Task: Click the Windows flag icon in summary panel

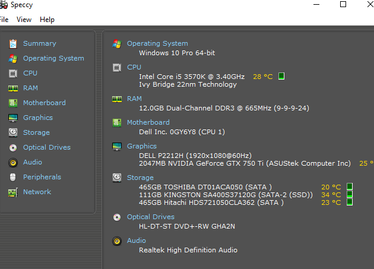Action: click(x=117, y=44)
